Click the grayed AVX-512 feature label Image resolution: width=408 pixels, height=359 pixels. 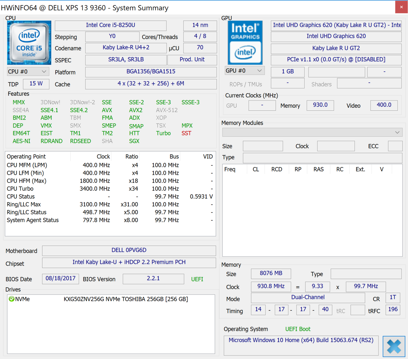pyautogui.click(x=167, y=110)
